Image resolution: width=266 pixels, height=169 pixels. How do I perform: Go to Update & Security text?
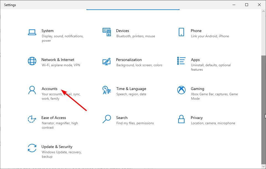tap(57, 147)
